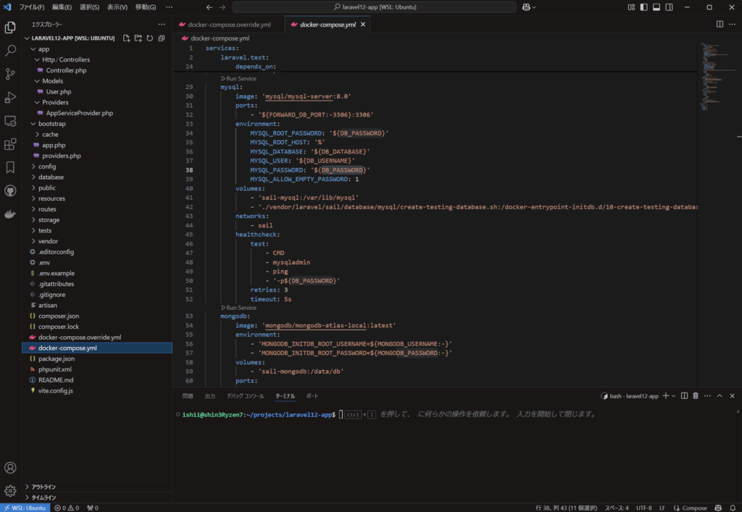The width and height of the screenshot is (742, 512).
Task: Open Run and Debug view
Action: click(x=10, y=97)
